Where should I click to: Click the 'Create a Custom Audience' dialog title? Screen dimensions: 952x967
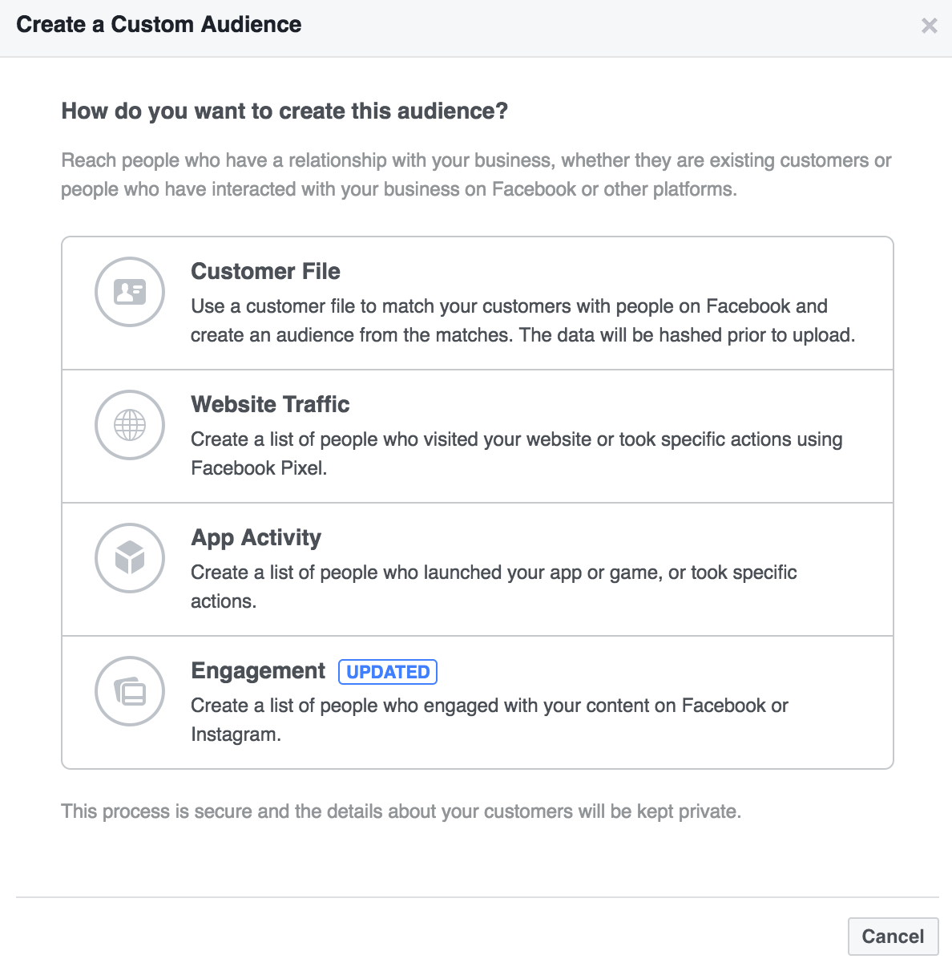click(159, 25)
